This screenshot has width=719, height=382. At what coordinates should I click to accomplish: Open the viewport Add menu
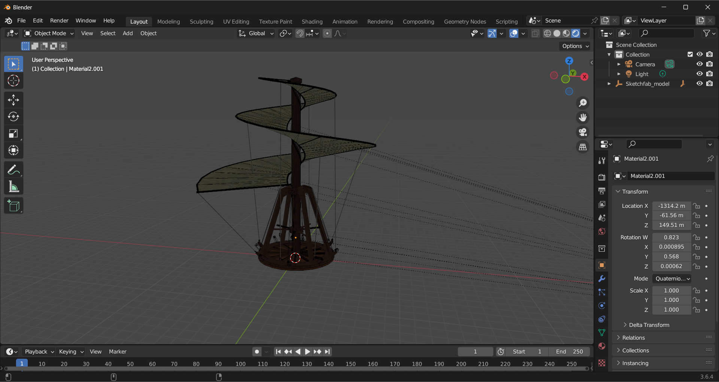pos(128,33)
